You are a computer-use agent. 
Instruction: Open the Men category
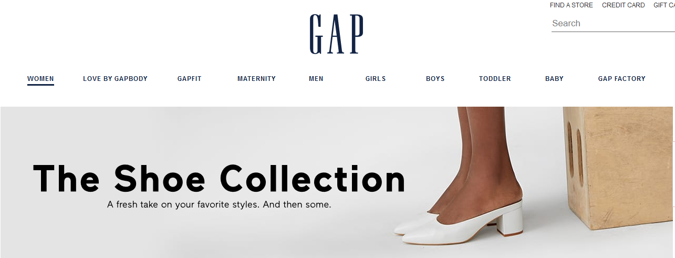click(316, 79)
